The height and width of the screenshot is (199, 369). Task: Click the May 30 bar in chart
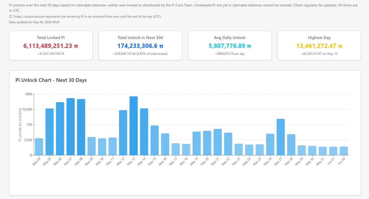(312, 151)
